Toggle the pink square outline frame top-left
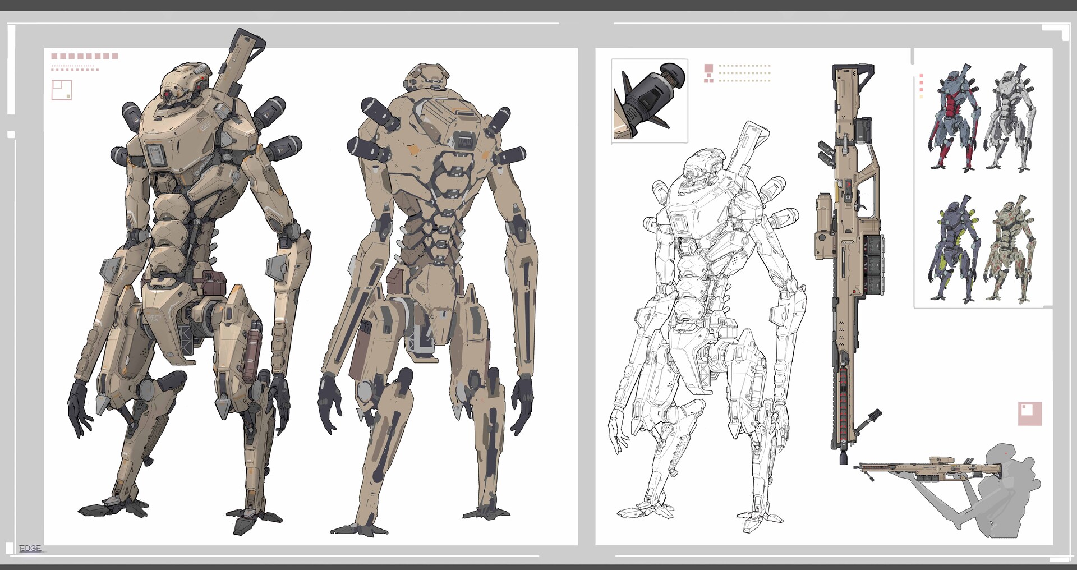Image resolution: width=1077 pixels, height=570 pixels. point(62,90)
